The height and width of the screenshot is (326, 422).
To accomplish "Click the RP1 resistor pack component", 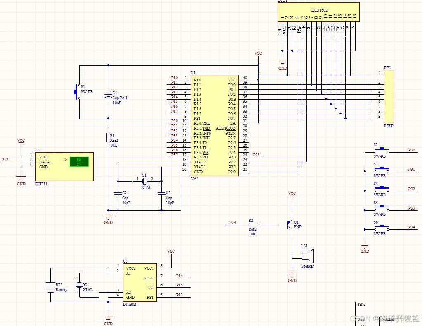I will pyautogui.click(x=389, y=97).
